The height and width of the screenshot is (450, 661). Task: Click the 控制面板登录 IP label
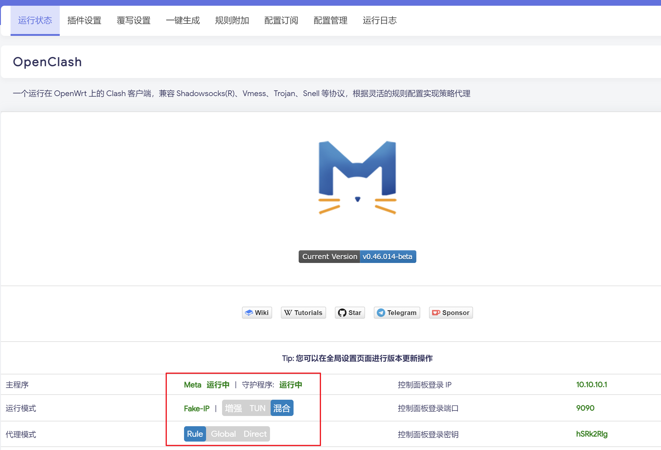click(425, 385)
